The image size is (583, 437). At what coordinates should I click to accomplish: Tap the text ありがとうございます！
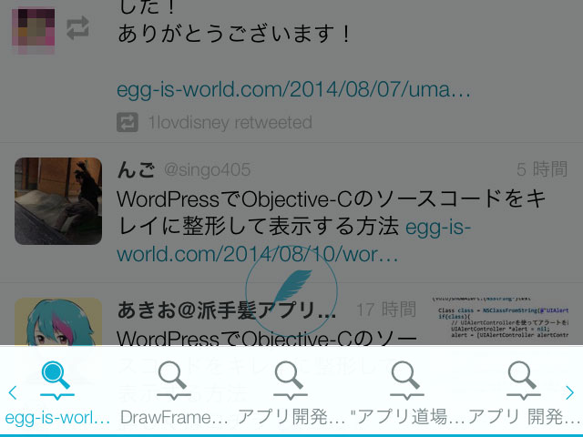pyautogui.click(x=234, y=33)
